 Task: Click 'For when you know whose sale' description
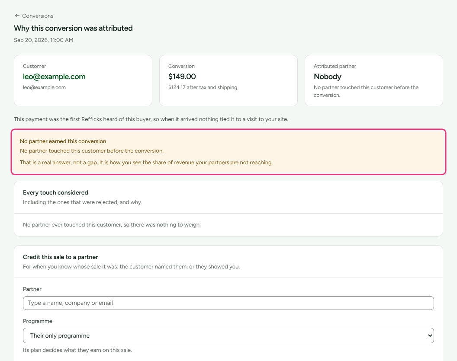pos(132,267)
